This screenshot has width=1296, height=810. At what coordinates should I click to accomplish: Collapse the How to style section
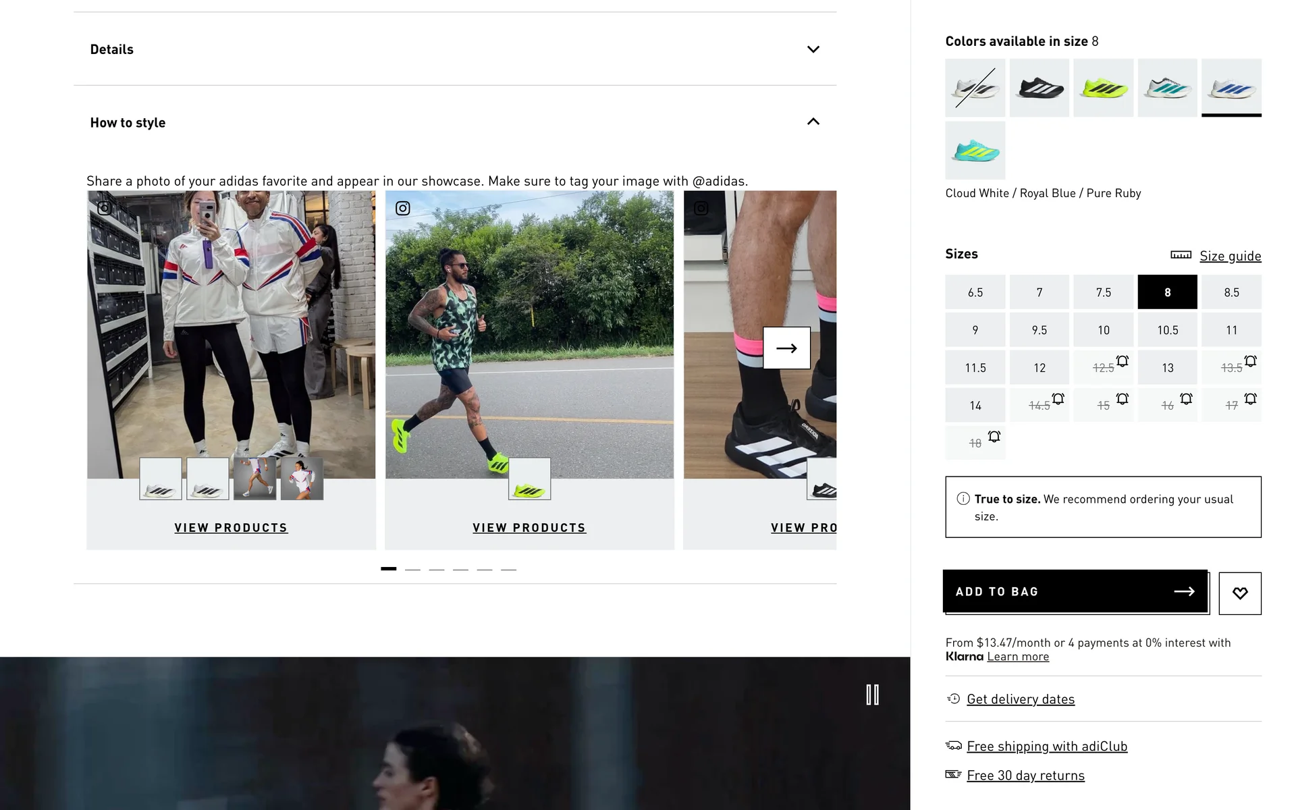pyautogui.click(x=813, y=122)
